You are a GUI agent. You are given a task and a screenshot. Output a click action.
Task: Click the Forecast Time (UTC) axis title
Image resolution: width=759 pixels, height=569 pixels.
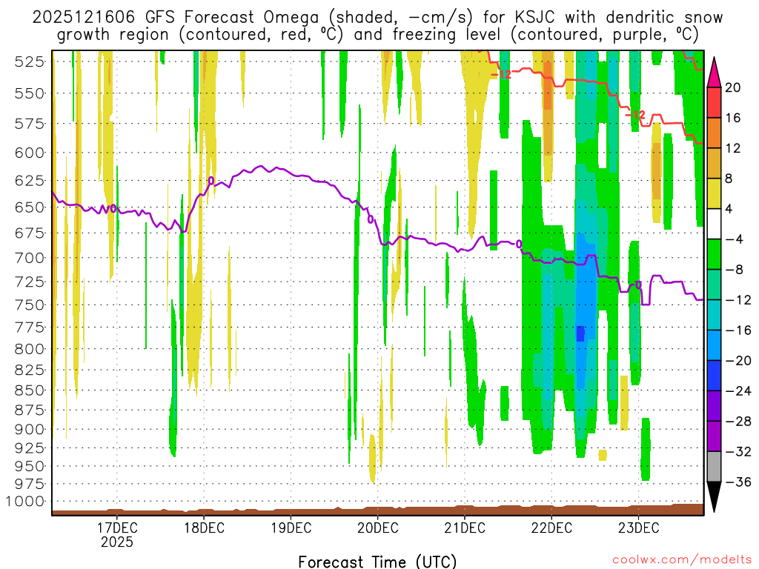[x=377, y=562]
